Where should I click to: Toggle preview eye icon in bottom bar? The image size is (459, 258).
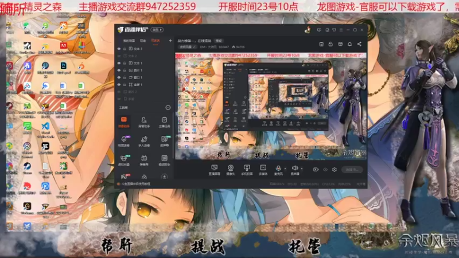pyautogui.click(x=325, y=169)
